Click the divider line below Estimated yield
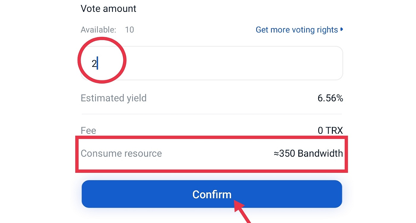This screenshot has height=223, width=416. click(212, 114)
